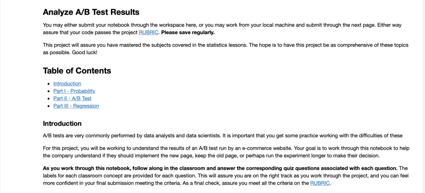Image resolution: width=425 pixels, height=193 pixels.
Task: Jump to Introduction from the Table of Contents
Action: [x=67, y=84]
